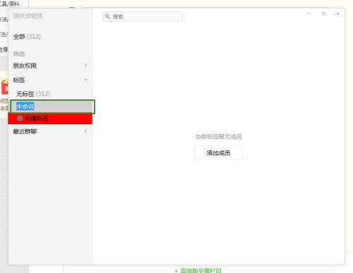Click the 添加新步骤栏目 link below
The width and height of the screenshot is (353, 273).
pyautogui.click(x=198, y=271)
